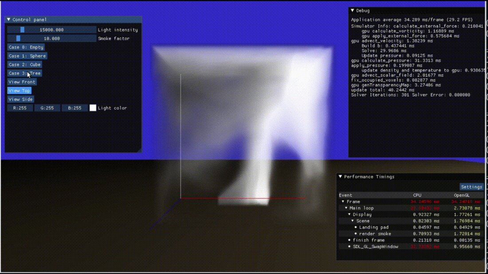Image resolution: width=488 pixels, height=274 pixels.
Task: Open the white Light color swatch
Action: pyautogui.click(x=93, y=108)
